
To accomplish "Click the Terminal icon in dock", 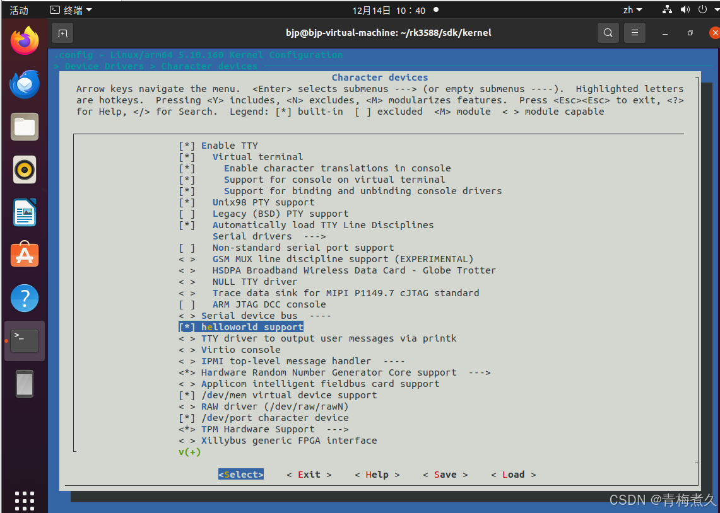I will coord(25,340).
